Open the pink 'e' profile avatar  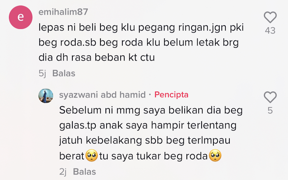point(21,17)
